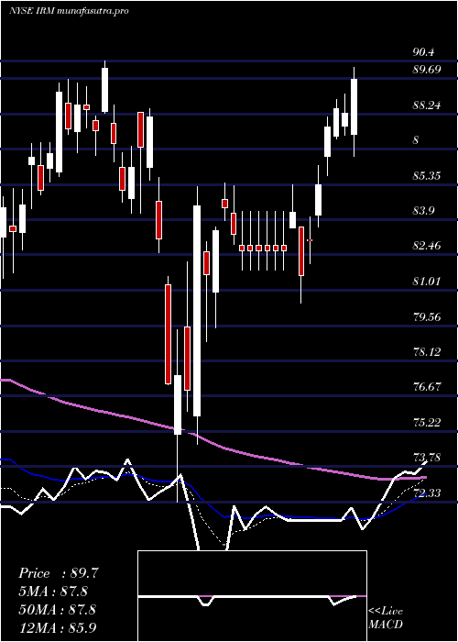
Task: Click the '12MA : 85.9' readout
Action: 57,627
